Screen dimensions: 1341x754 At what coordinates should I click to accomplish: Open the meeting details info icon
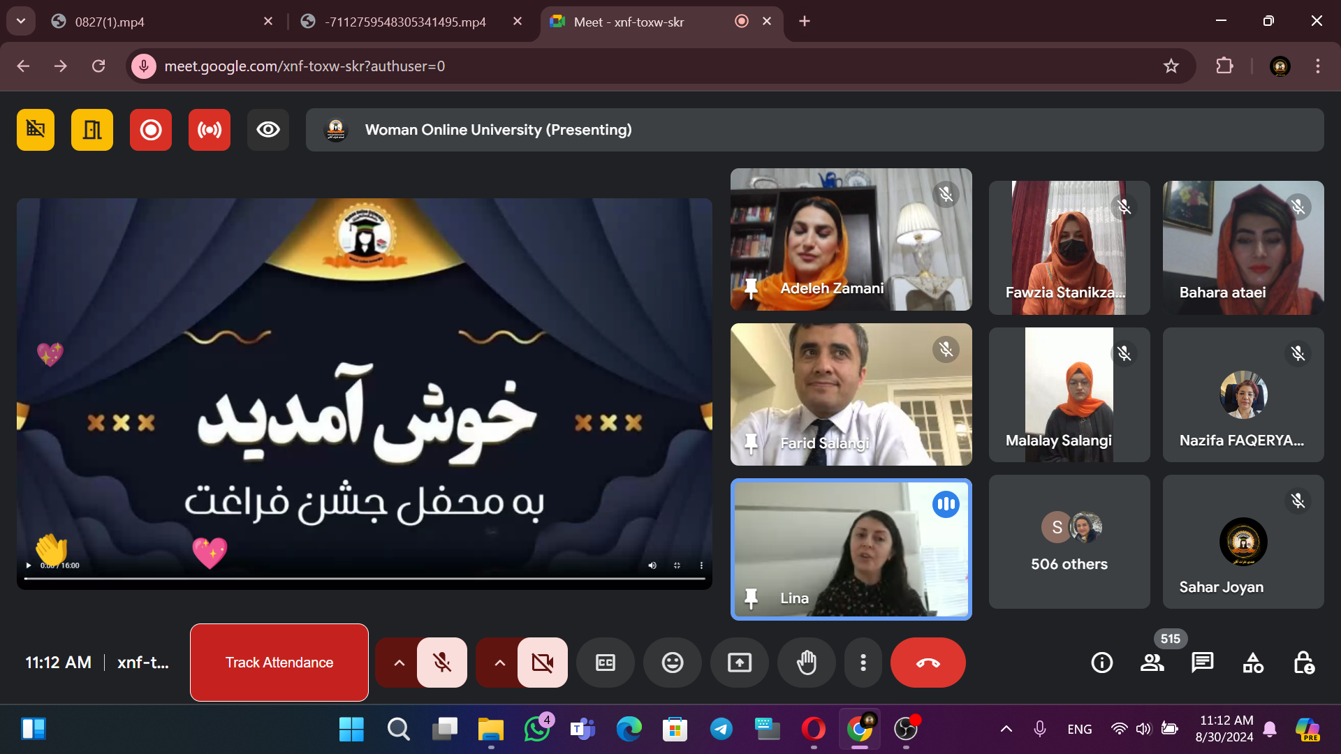pyautogui.click(x=1101, y=663)
